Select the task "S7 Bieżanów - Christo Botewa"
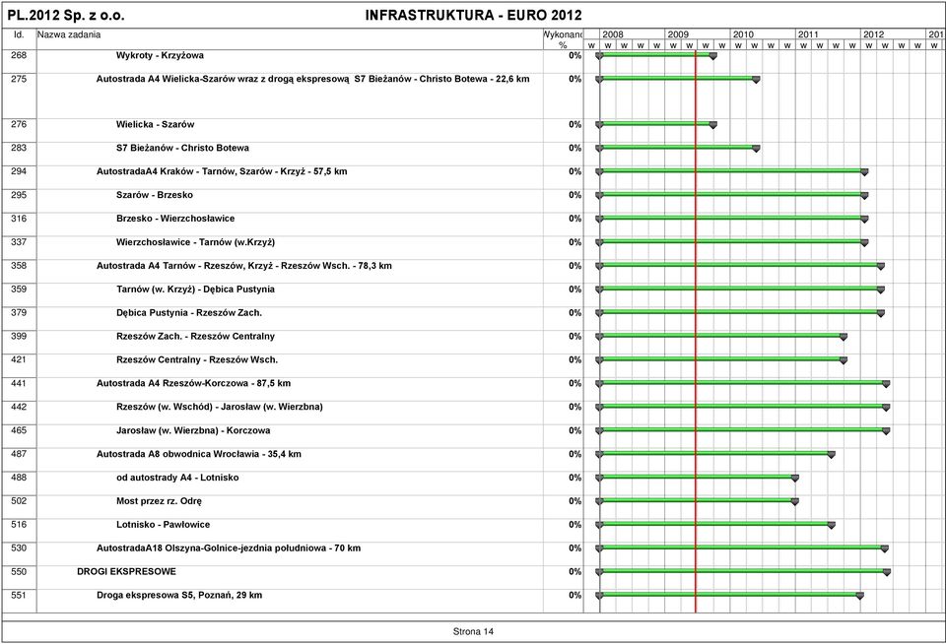946x644 pixels. pos(182,149)
